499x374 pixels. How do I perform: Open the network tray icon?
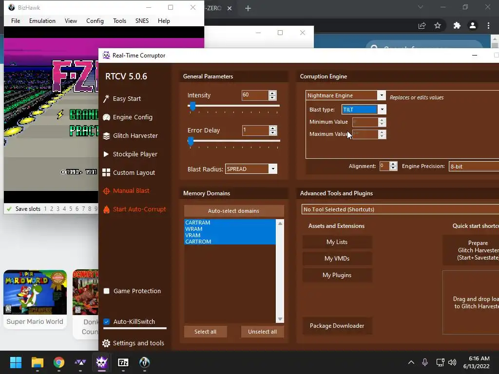pos(440,362)
